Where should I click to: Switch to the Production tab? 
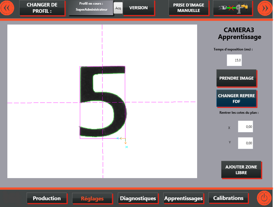(x=47, y=198)
